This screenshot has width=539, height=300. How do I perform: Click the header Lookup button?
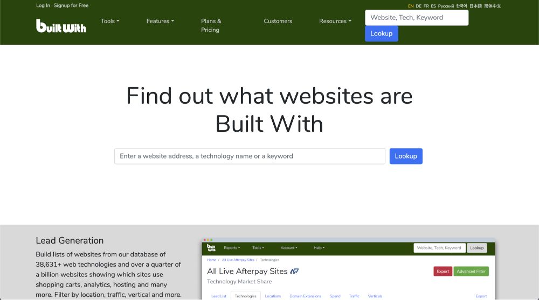click(x=381, y=33)
